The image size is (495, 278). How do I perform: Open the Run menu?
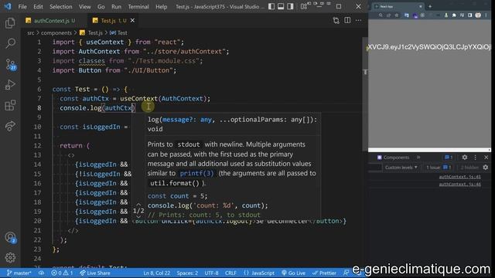click(116, 7)
